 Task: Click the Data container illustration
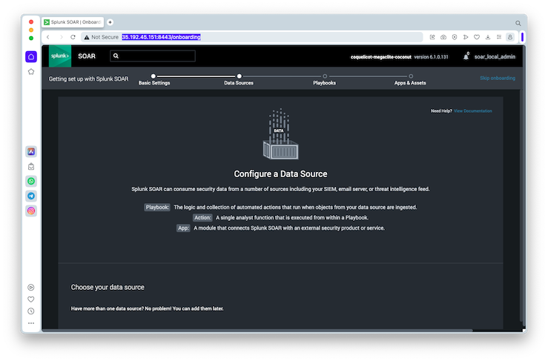point(280,134)
